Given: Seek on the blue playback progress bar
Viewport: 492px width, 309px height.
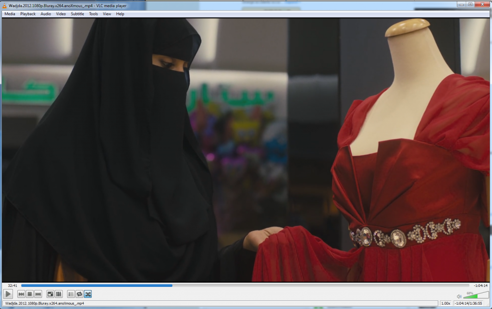Looking at the screenshot, I should click(x=245, y=285).
